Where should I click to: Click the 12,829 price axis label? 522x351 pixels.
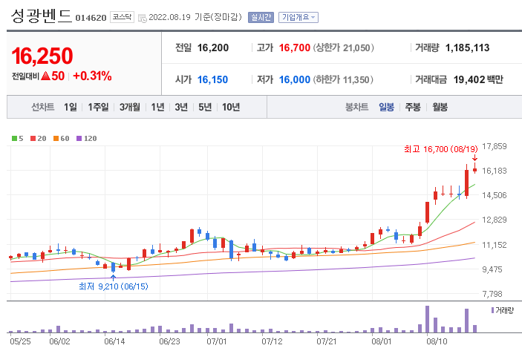click(495, 220)
